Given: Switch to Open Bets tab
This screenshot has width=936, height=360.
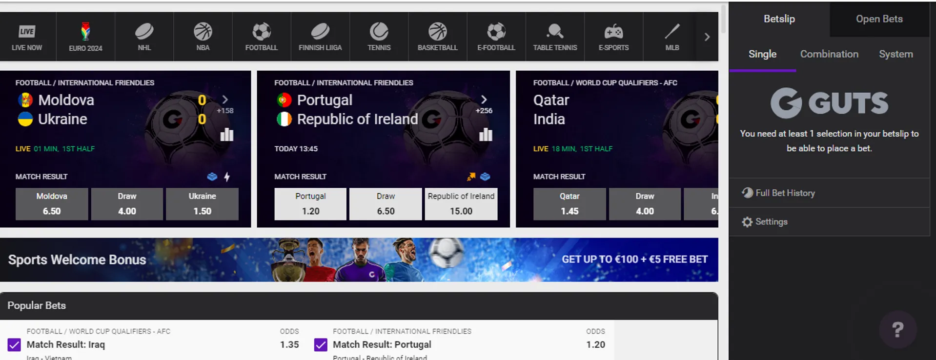Looking at the screenshot, I should click(879, 19).
